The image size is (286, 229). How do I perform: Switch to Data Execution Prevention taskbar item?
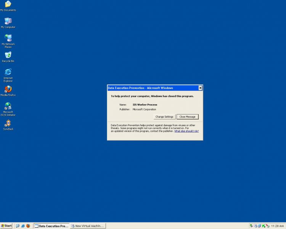point(51,226)
